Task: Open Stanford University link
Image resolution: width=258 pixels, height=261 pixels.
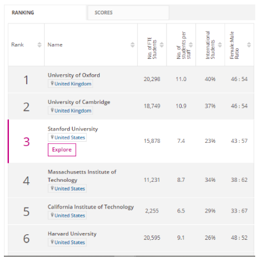Action: [73, 129]
